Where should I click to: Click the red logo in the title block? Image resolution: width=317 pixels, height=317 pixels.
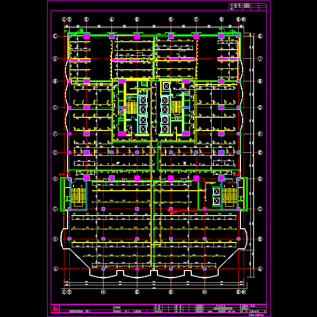(55, 309)
